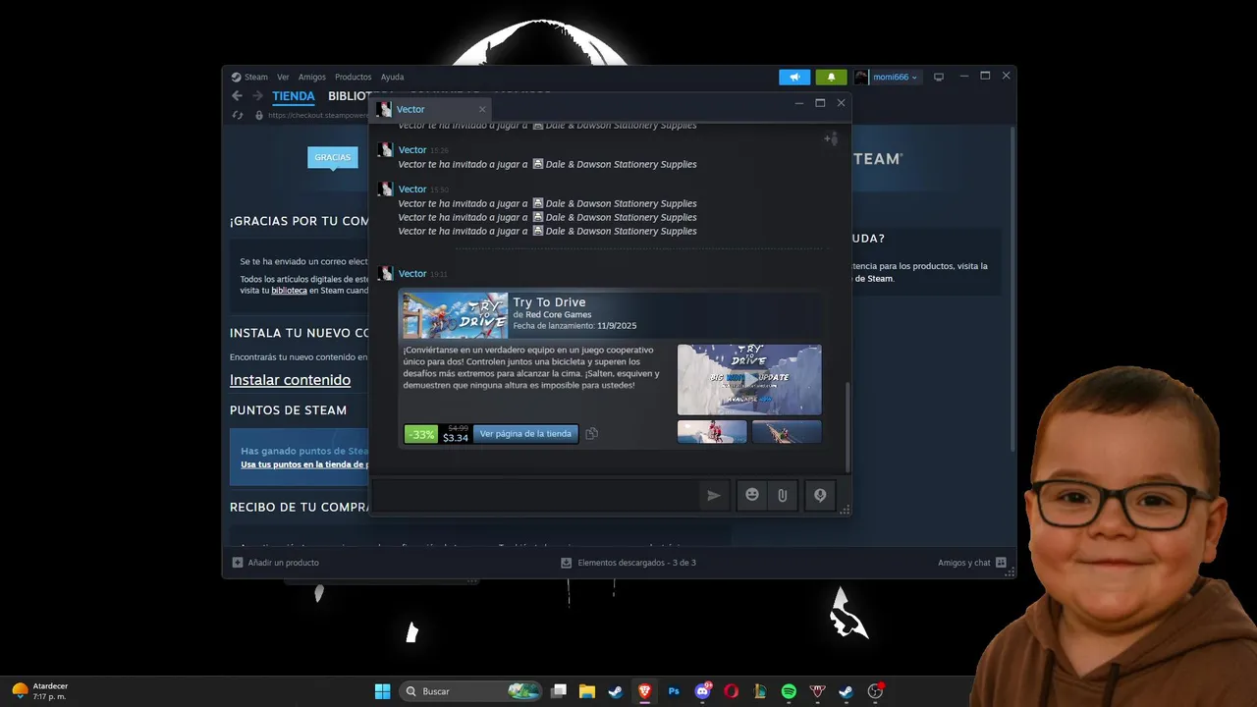Click the Atardecer weather widget
Viewport: 1257px width, 707px height.
[39, 691]
